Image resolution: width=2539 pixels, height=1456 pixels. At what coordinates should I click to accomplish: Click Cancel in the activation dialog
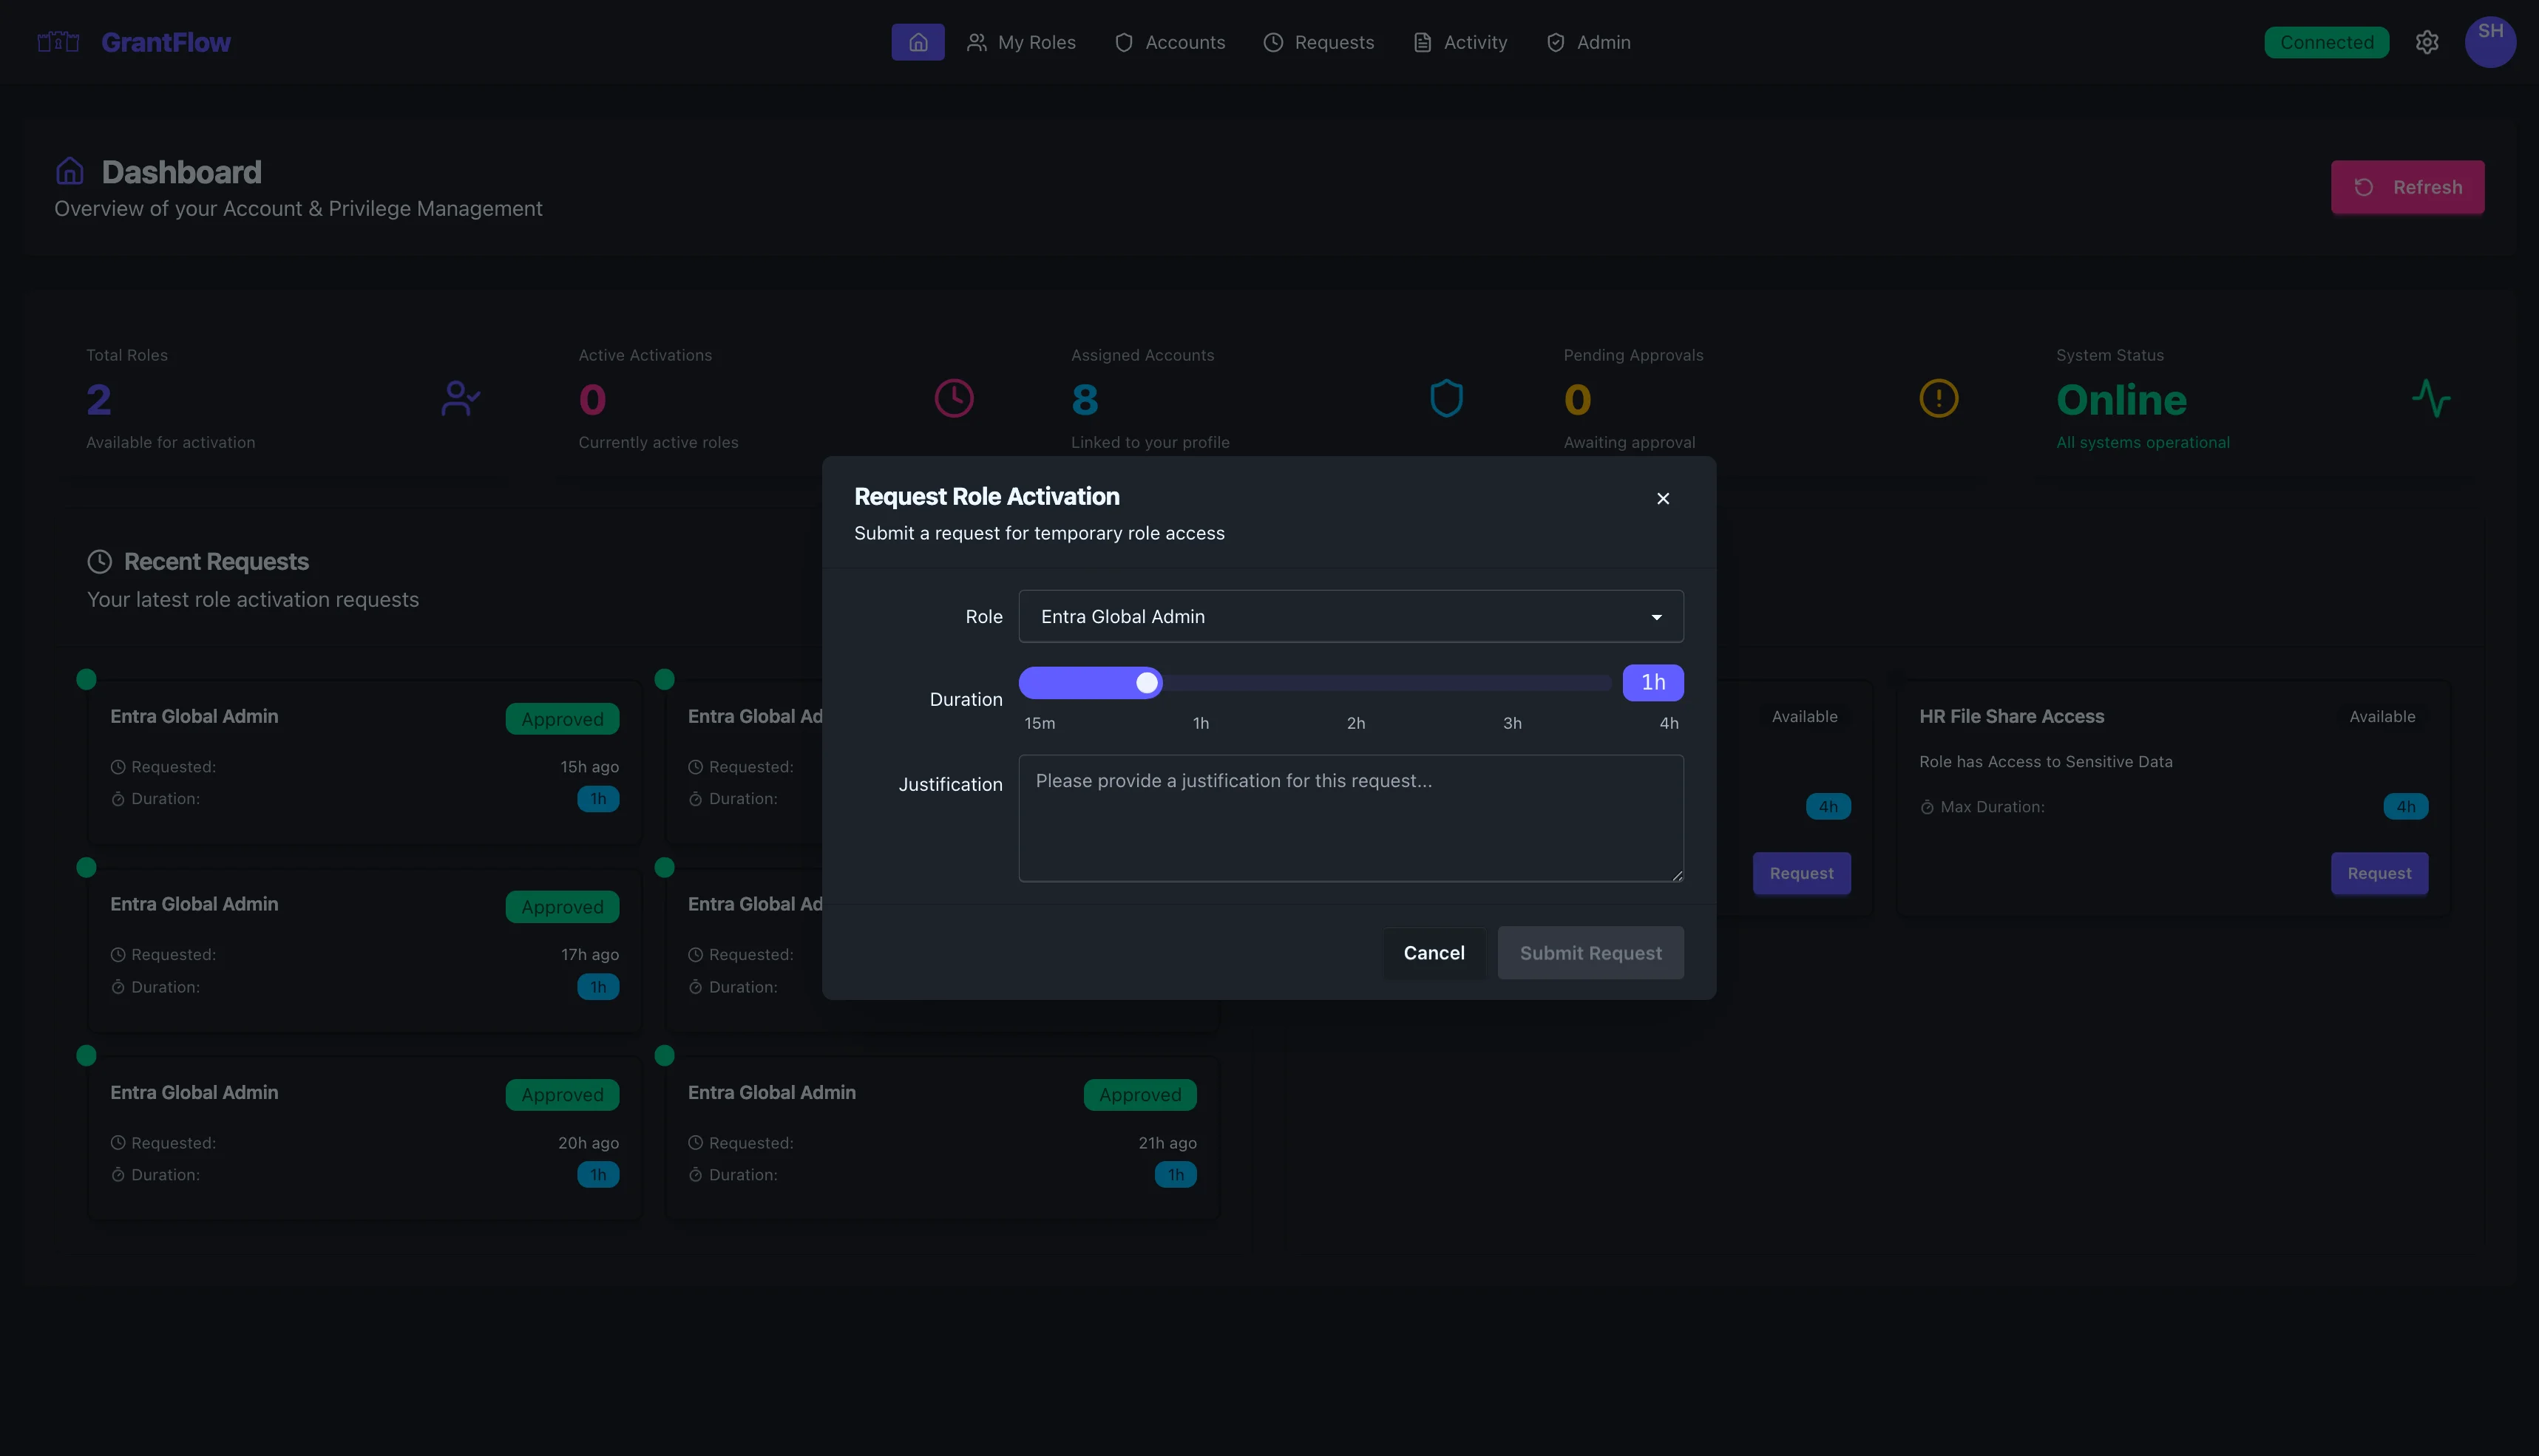coord(1433,953)
